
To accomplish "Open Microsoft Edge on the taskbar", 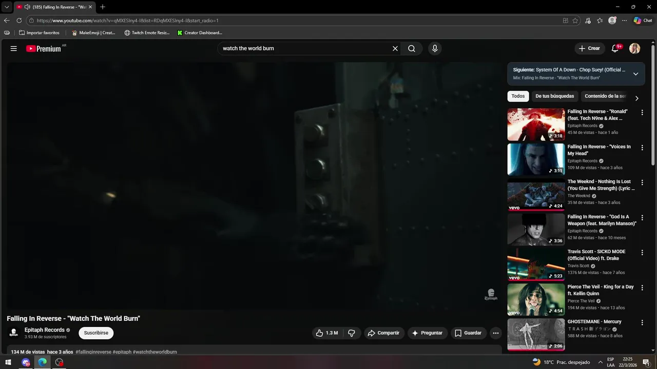I will 43,362.
